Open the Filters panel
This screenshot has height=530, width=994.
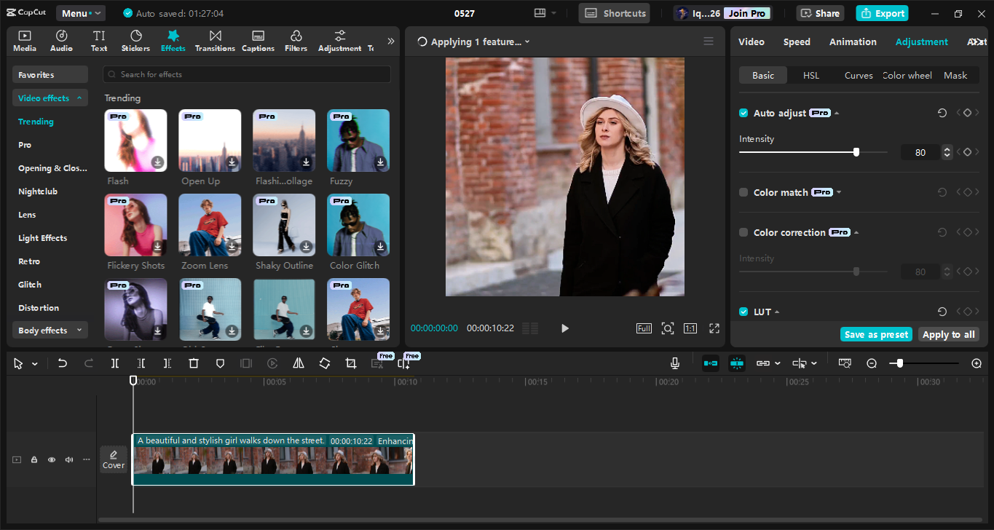click(x=296, y=40)
